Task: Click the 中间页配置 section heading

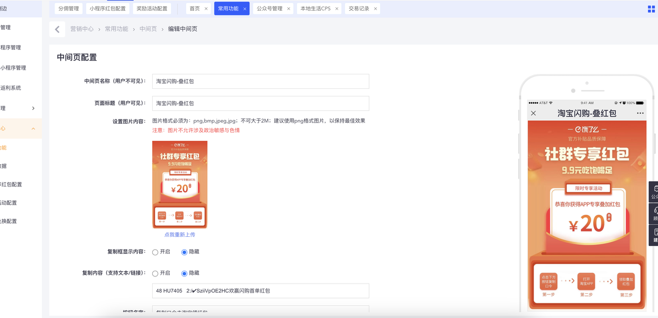Action: [x=77, y=58]
